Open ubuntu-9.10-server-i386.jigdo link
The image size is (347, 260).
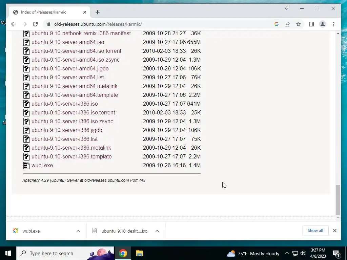tap(67, 130)
